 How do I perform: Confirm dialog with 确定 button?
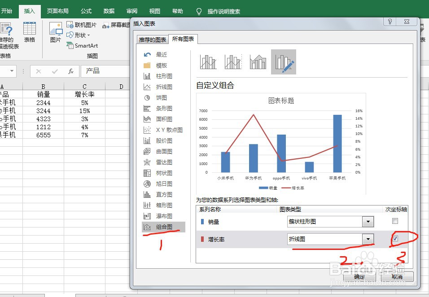point(359,277)
